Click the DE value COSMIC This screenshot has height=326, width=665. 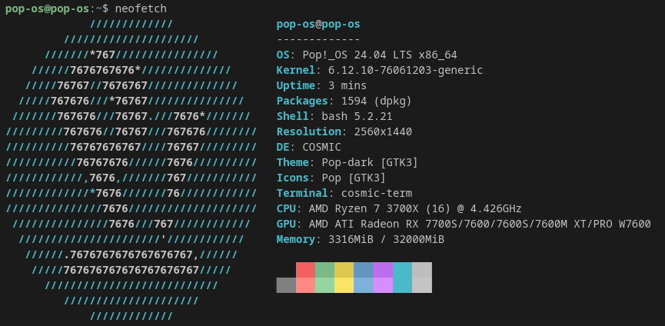(321, 147)
